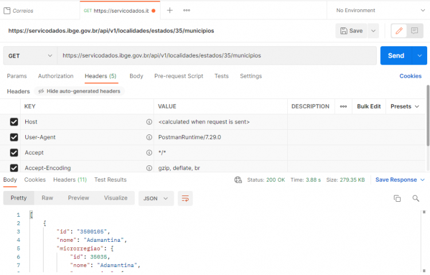Expand the Save button arrow options
430x275 pixels.
click(x=373, y=31)
